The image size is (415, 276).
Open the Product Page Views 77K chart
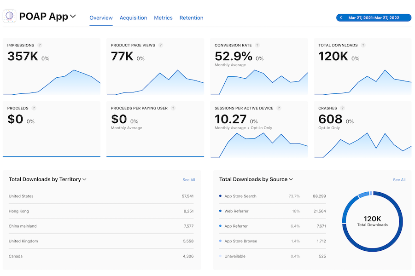coord(155,67)
